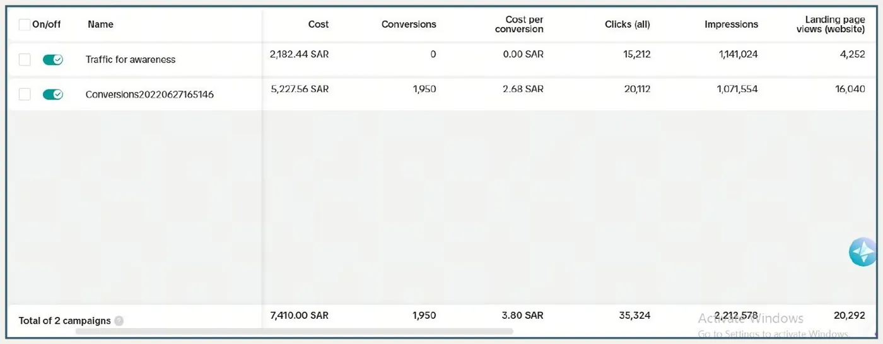Sort by Landing page views (website) header
Screen dimensions: 883x344
[830, 24]
